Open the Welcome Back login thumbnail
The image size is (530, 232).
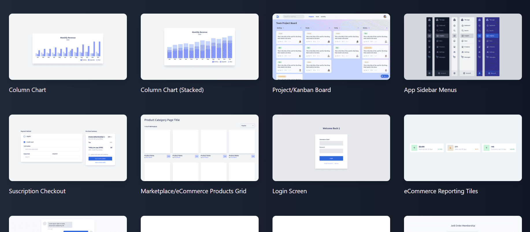(331, 148)
